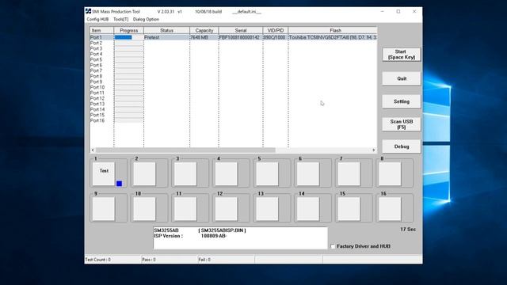Click the Flash column header

click(x=333, y=30)
